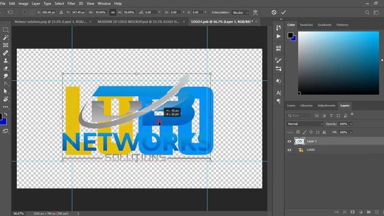Screen dimensions: 384x216
Task: Open the Edit menu
Action: (x=12, y=4)
